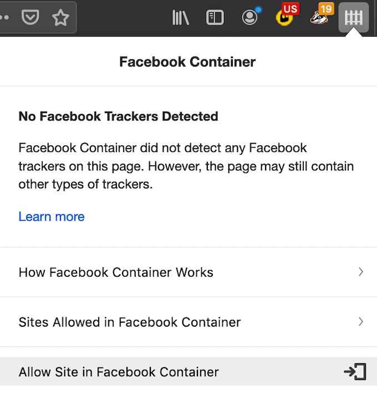Expand chevron beside Sites Allowed in Facebook Container
Image resolution: width=377 pixels, height=396 pixels.
(361, 321)
